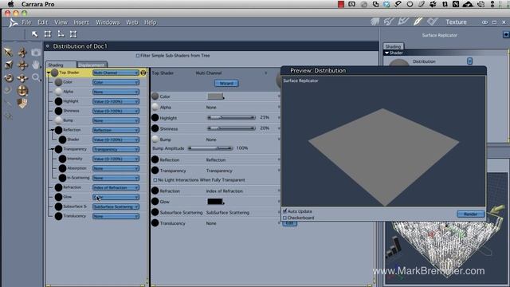Click the Render button in the Preview window

pyautogui.click(x=470, y=214)
